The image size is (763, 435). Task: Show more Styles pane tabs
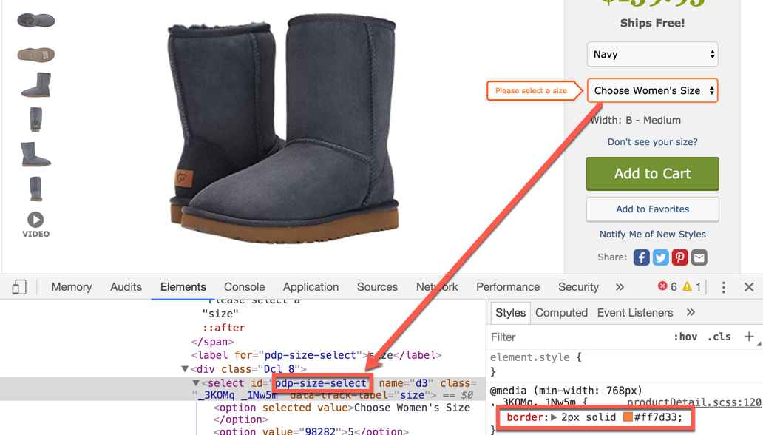coord(691,312)
